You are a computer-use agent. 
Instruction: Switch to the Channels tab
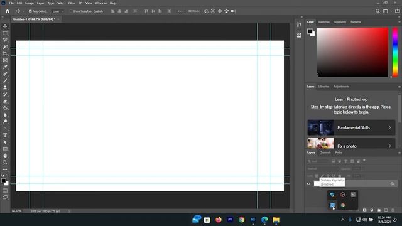click(325, 153)
